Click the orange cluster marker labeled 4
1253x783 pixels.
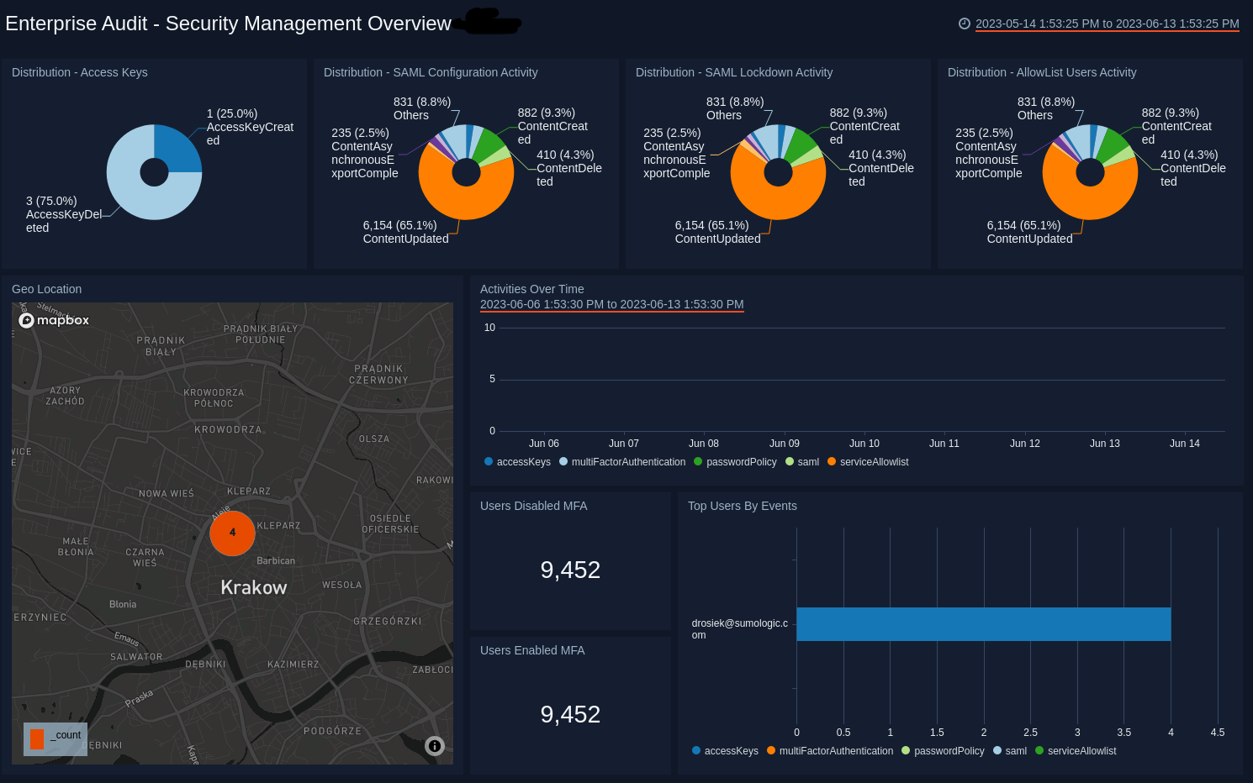232,533
